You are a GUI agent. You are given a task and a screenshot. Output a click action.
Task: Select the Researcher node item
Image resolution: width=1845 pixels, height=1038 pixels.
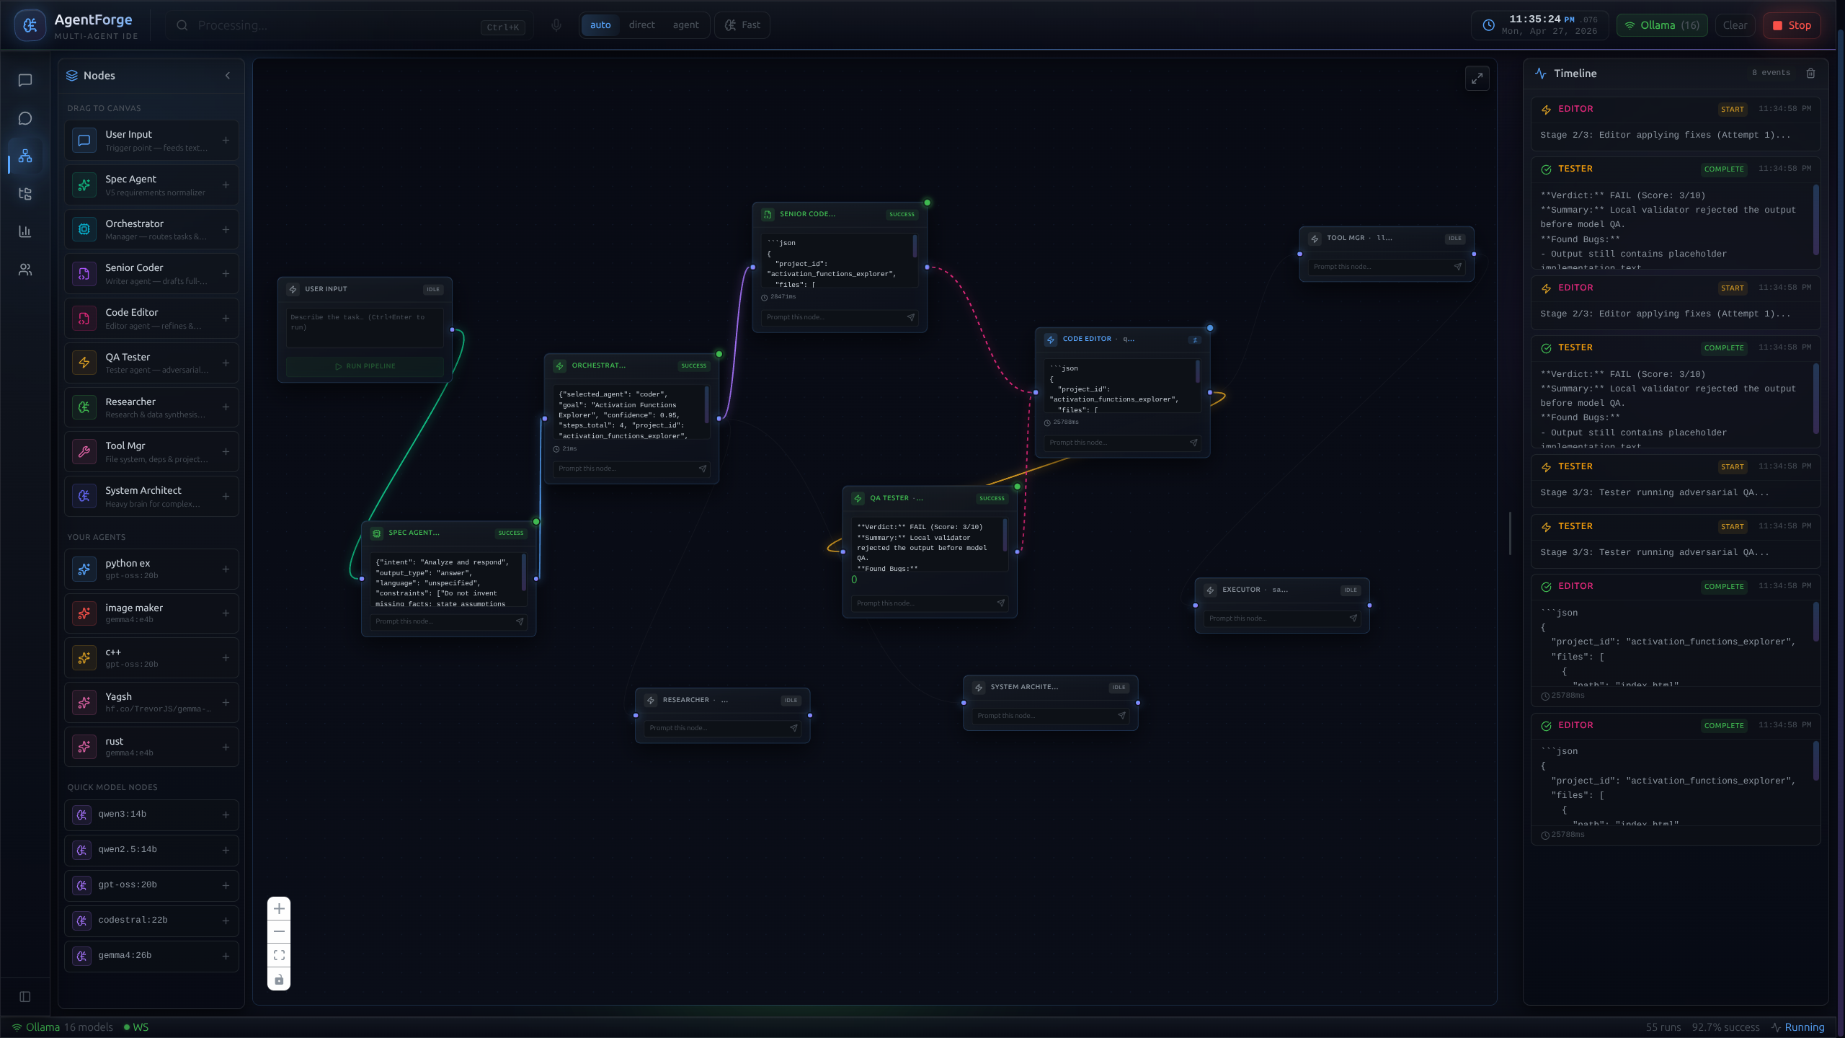pyautogui.click(x=151, y=407)
